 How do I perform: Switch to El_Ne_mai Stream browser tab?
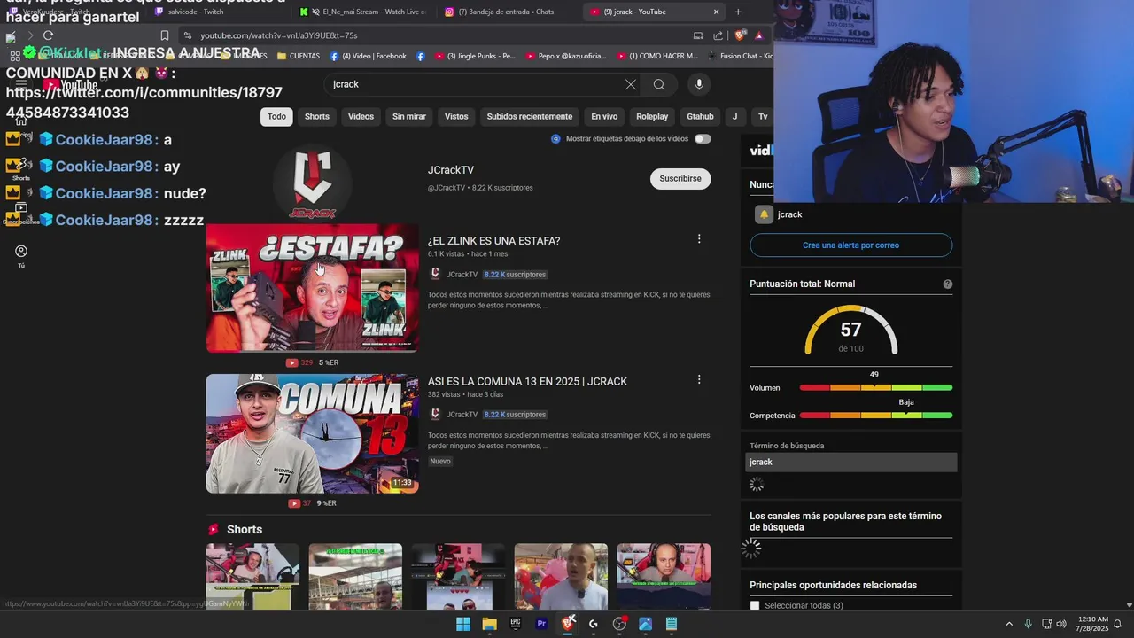tap(366, 12)
